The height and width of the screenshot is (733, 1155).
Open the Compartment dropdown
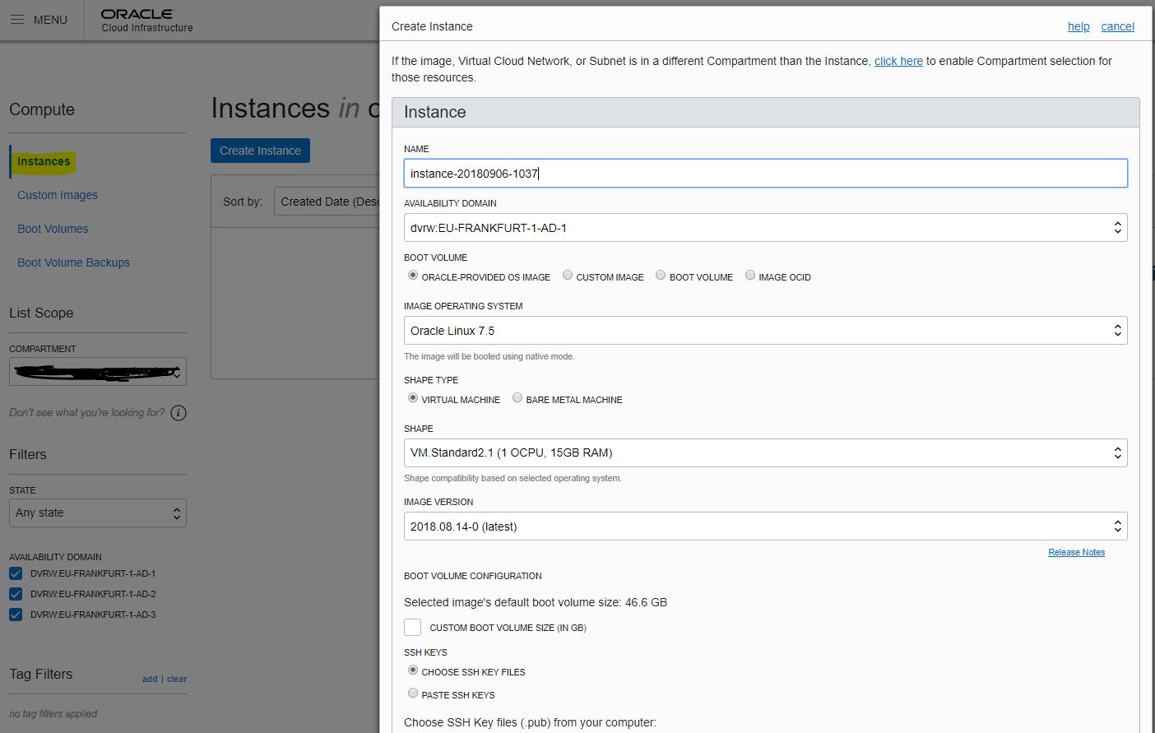point(98,372)
